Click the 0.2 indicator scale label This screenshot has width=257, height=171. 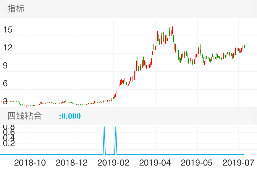[x=9, y=144]
